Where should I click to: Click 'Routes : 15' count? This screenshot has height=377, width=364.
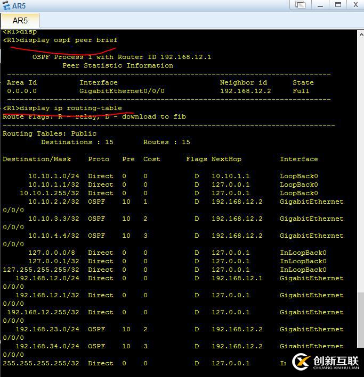click(x=167, y=142)
